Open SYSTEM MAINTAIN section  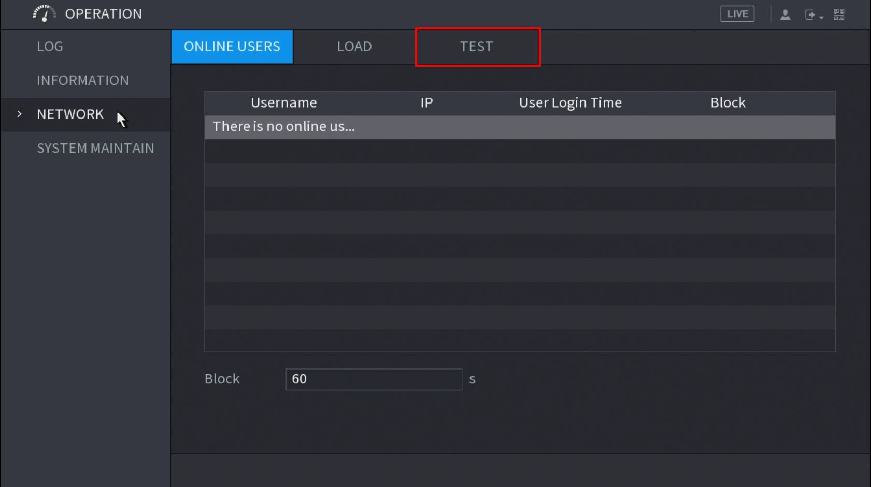[95, 149]
